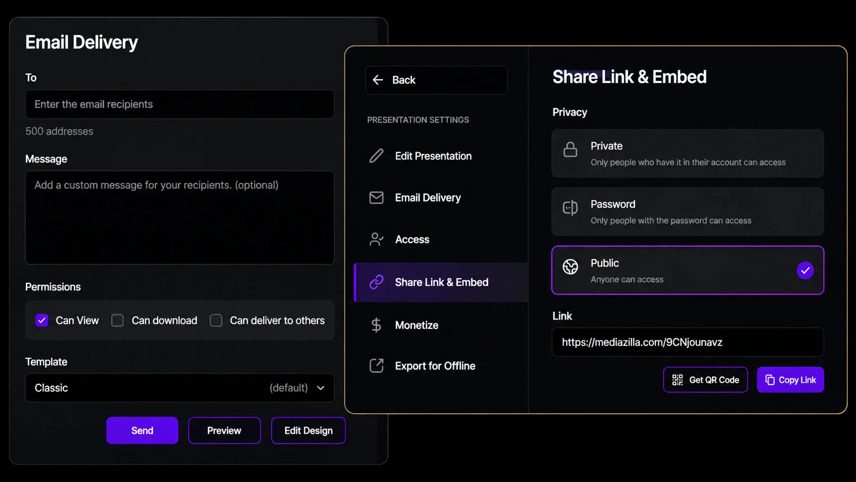The image size is (856, 482).
Task: Click the Send button
Action: point(142,430)
